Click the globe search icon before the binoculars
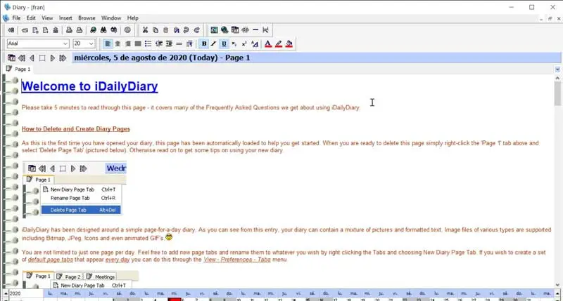 93,30
